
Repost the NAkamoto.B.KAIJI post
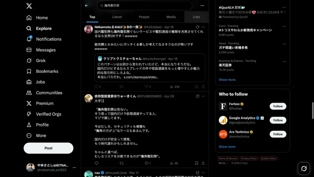[x=121, y=87]
